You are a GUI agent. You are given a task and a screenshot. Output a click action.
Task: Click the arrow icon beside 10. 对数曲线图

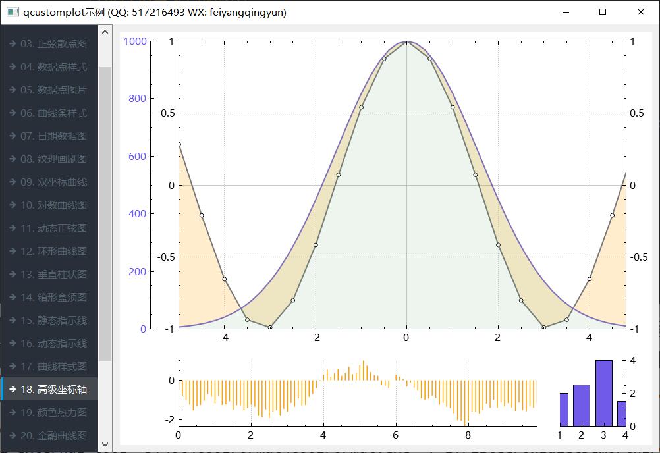tap(12, 205)
